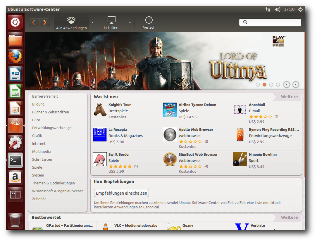
Task: Open the Multimedia category
Action: click(41, 151)
